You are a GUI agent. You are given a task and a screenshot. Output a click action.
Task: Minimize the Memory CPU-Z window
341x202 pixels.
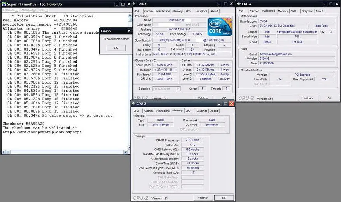click(x=219, y=104)
